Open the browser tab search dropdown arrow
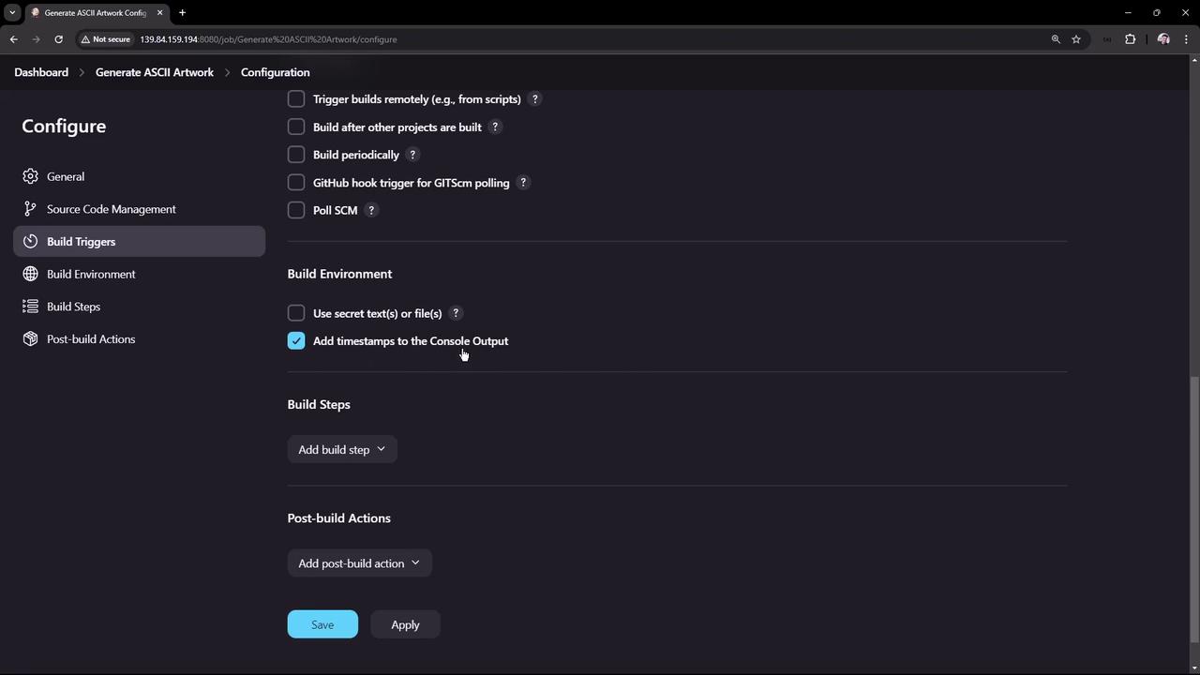The image size is (1200, 675). point(12,13)
